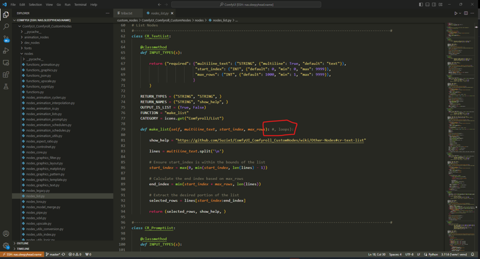Switch to the tribe.txt tab
This screenshot has height=259, width=480.
126,13
